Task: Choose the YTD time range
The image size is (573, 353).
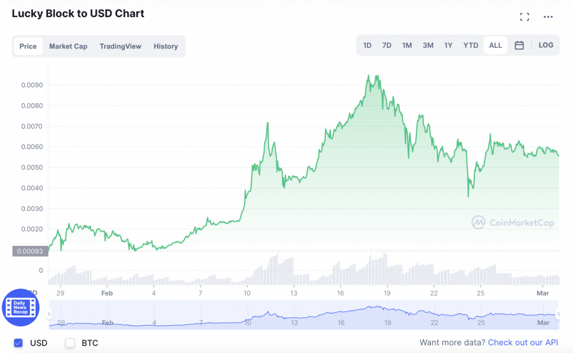Action: tap(470, 45)
